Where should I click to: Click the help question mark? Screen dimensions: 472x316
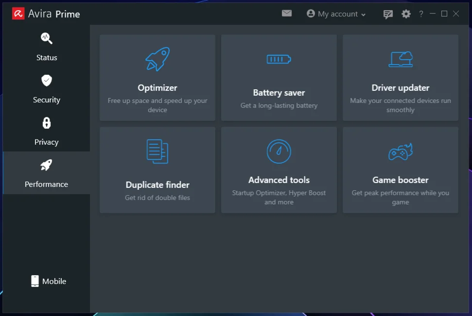pos(421,14)
